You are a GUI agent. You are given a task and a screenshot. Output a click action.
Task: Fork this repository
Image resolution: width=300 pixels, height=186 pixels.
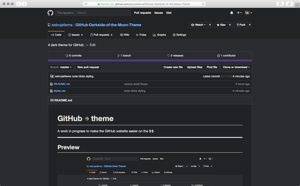pos(241,25)
